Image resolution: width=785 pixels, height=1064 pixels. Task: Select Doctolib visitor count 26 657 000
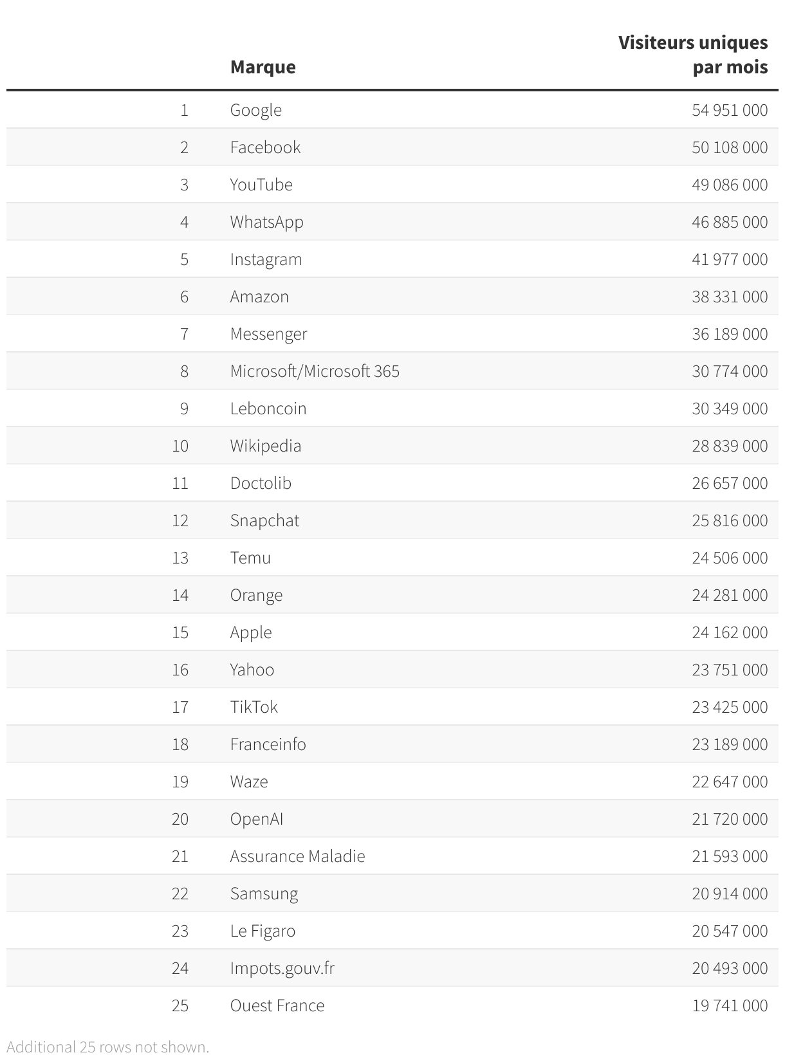[730, 483]
